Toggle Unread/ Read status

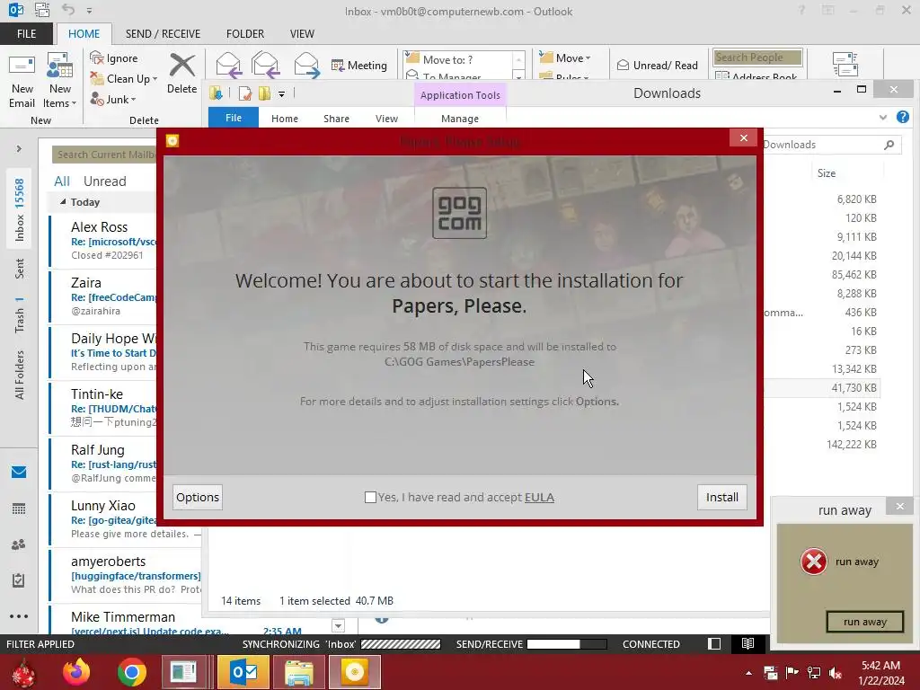(x=657, y=65)
